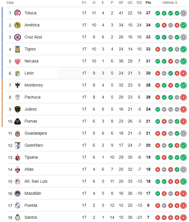Click the Ultimos 5 column header
The width and height of the screenshot is (189, 222).
(170, 3)
